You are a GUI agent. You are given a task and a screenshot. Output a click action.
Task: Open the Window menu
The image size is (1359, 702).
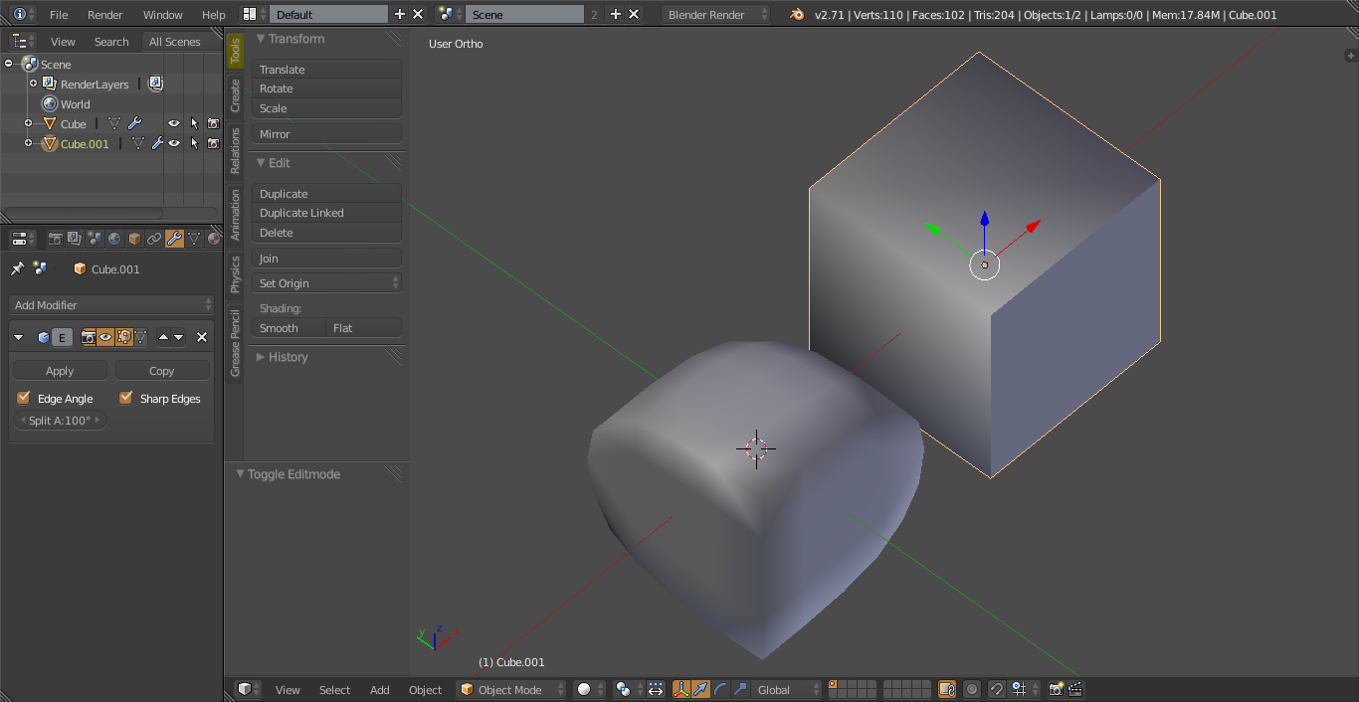pos(163,15)
